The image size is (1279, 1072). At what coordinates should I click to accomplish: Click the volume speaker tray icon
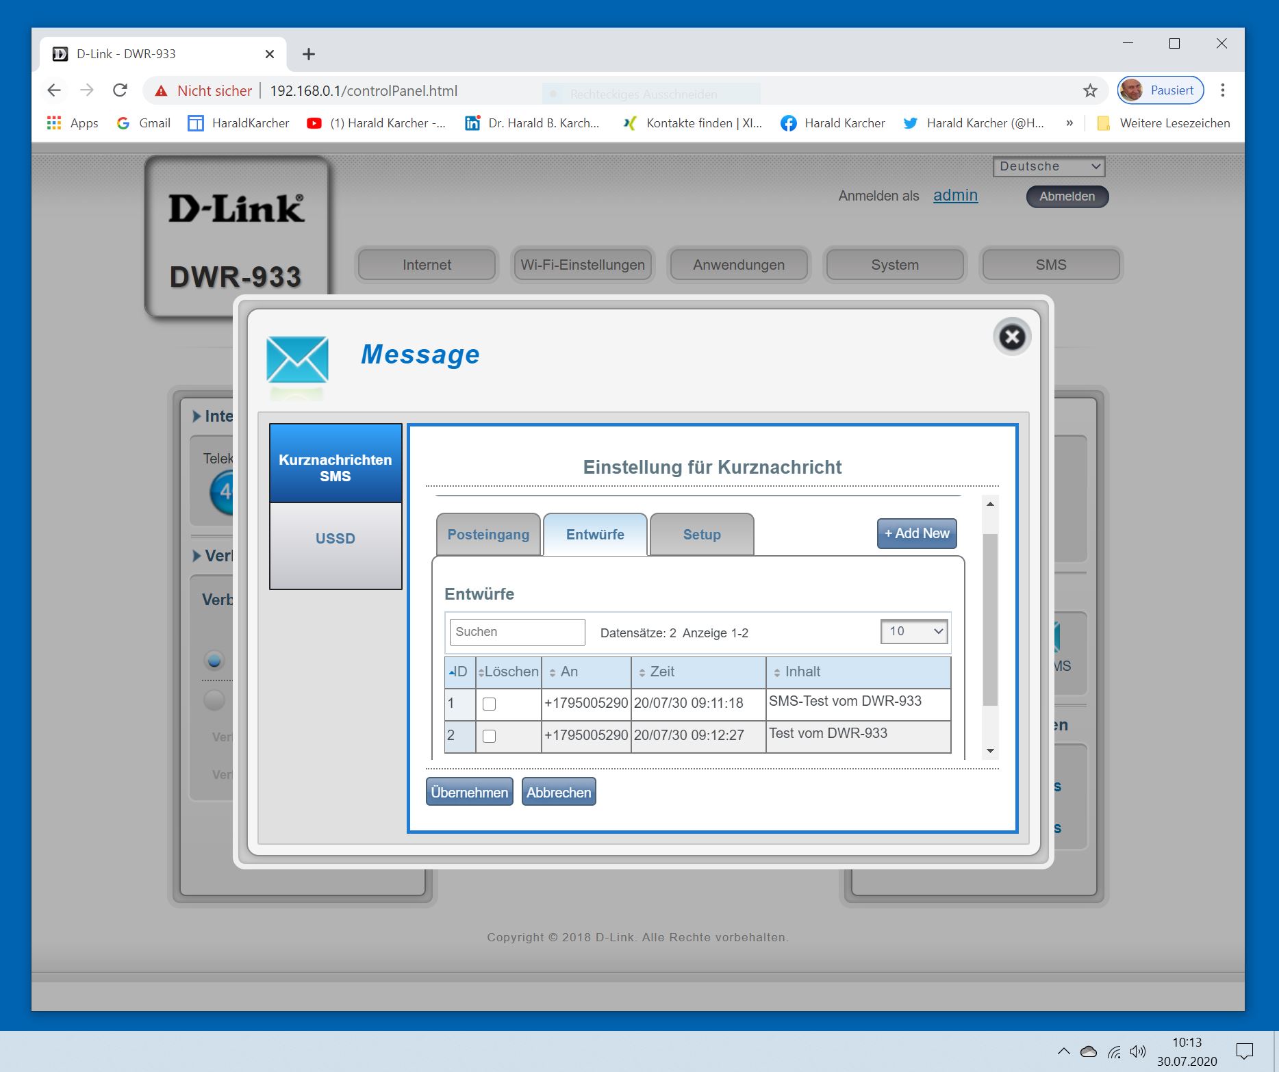point(1138,1051)
